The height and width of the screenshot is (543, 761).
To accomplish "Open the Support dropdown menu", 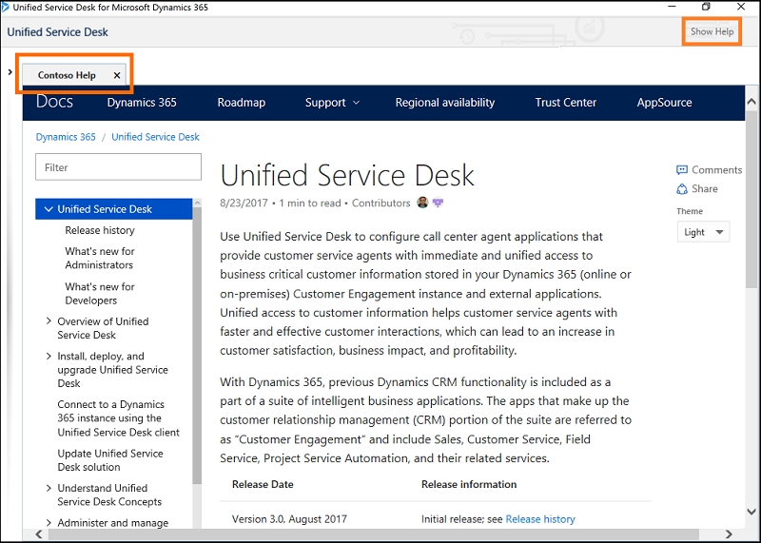I will pyautogui.click(x=332, y=103).
